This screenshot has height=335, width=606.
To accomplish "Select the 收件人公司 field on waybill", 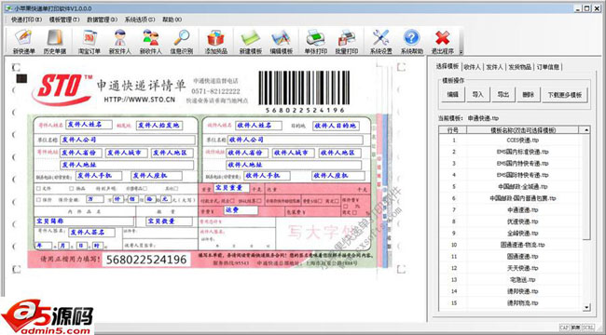I will click(x=296, y=140).
